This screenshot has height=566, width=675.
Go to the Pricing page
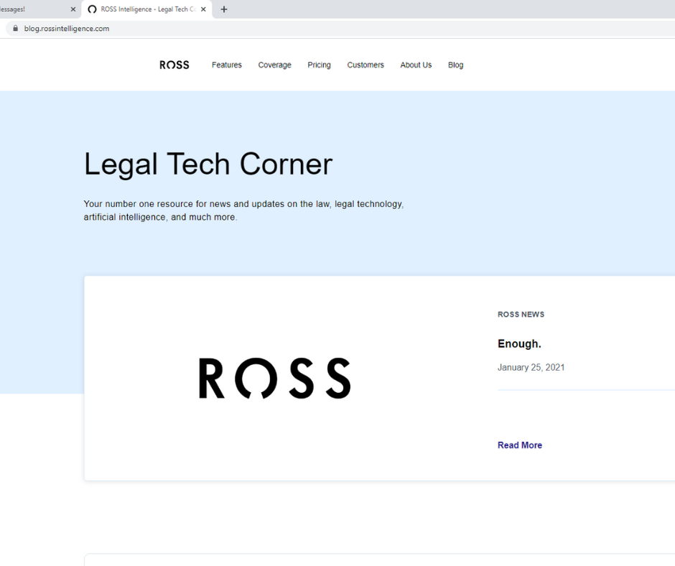(319, 65)
